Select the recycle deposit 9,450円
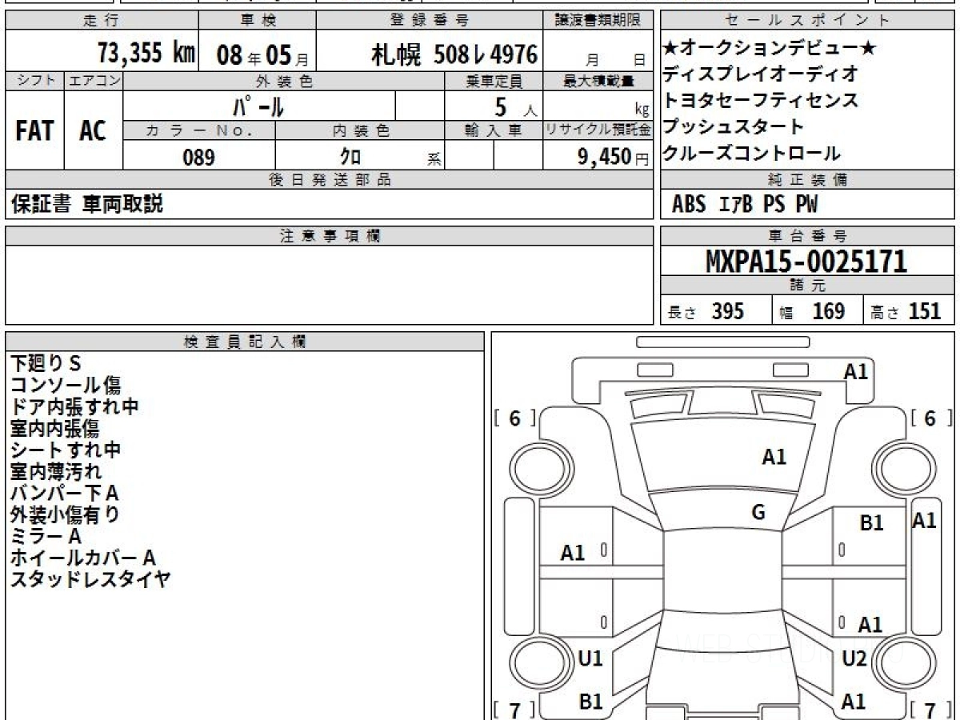The width and height of the screenshot is (960, 720). point(614,157)
